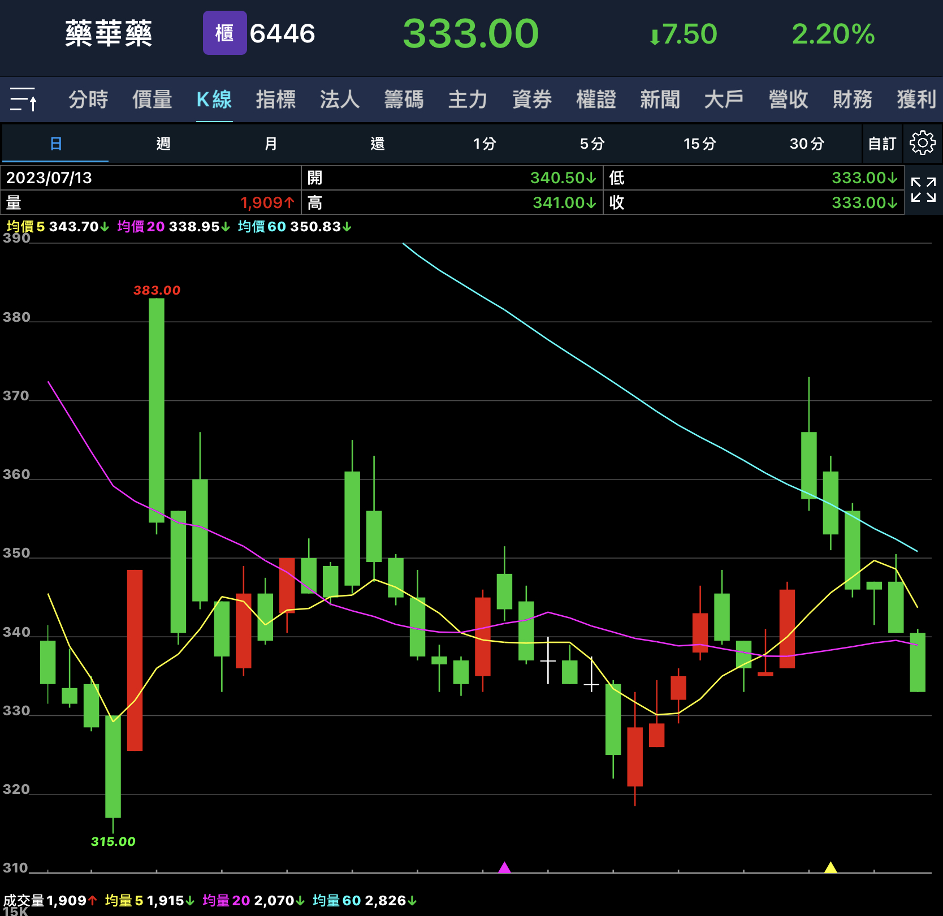The width and height of the screenshot is (943, 916).
Task: Switch to 價量 tab
Action: (x=152, y=100)
